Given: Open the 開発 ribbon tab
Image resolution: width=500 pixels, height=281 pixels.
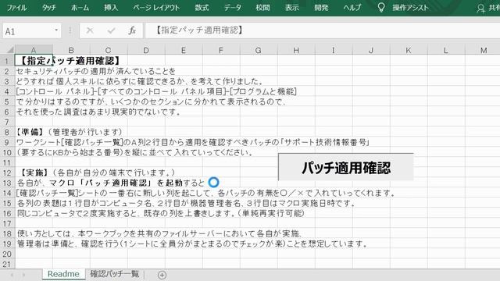Looking at the screenshot, I should [321, 8].
